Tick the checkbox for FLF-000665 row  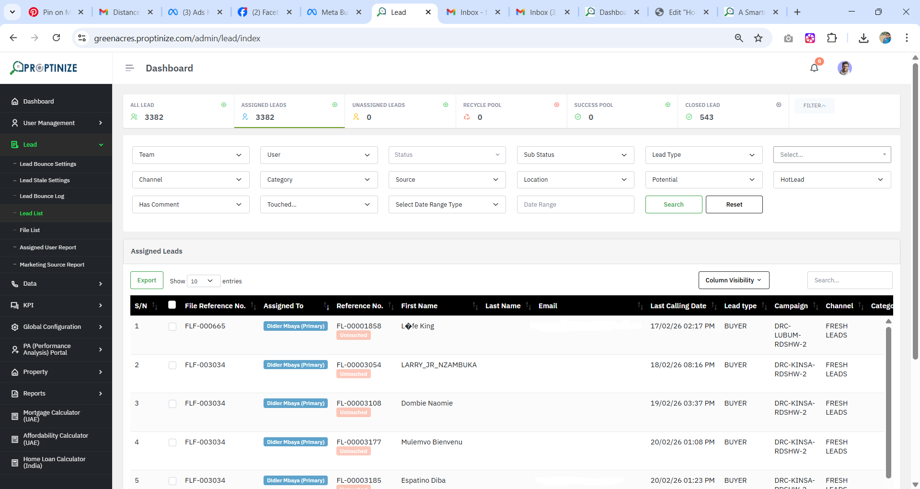[x=172, y=326]
